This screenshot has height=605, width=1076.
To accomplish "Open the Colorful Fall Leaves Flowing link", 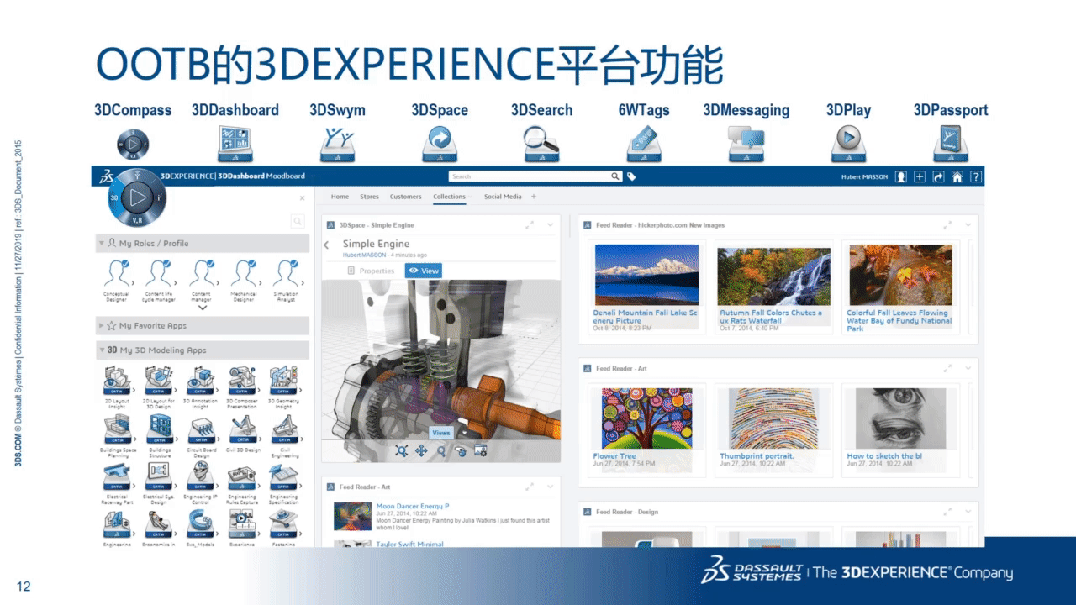I will [x=899, y=320].
